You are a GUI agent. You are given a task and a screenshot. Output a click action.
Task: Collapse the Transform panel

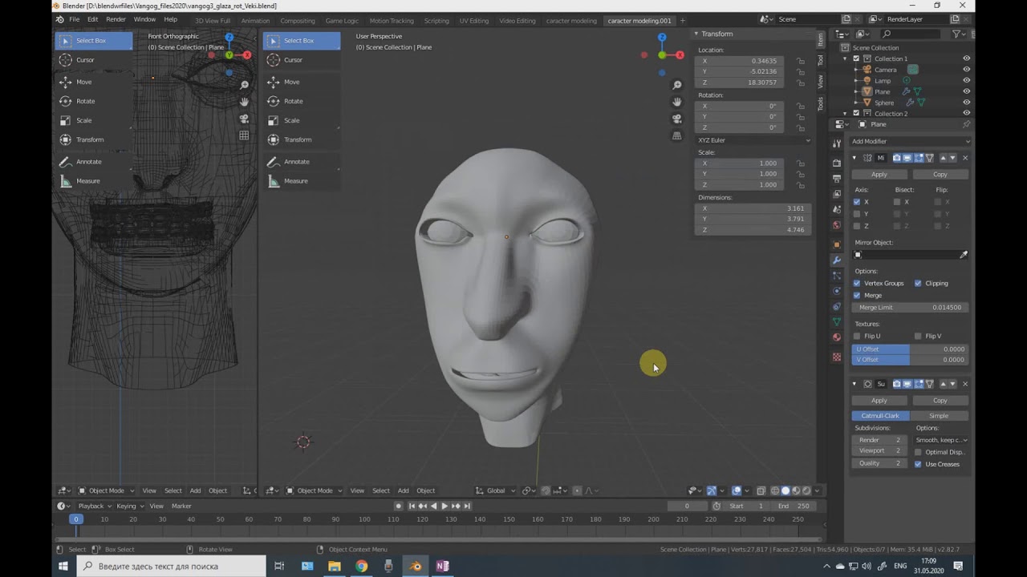point(696,34)
